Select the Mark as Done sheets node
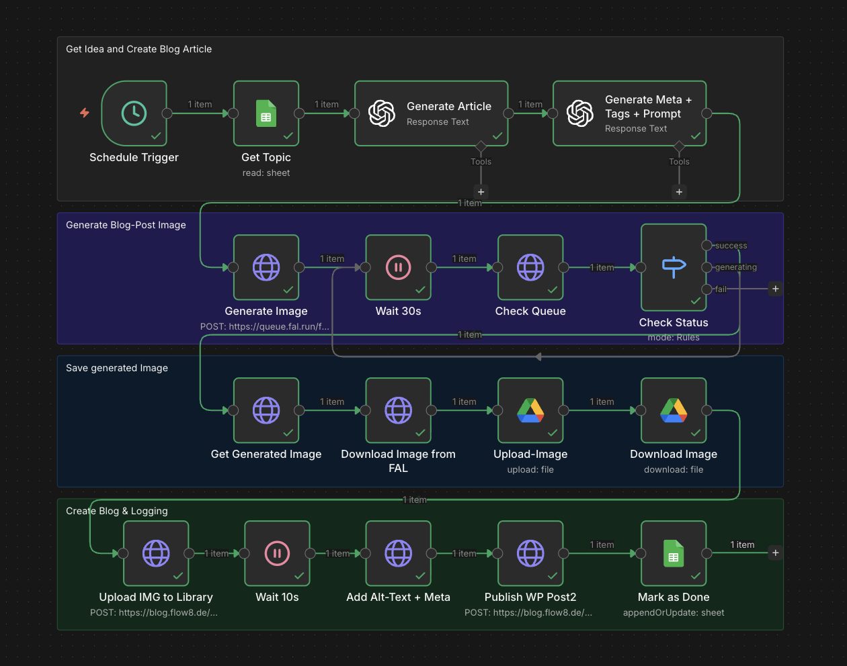Viewport: 847px width, 666px height. click(x=674, y=553)
